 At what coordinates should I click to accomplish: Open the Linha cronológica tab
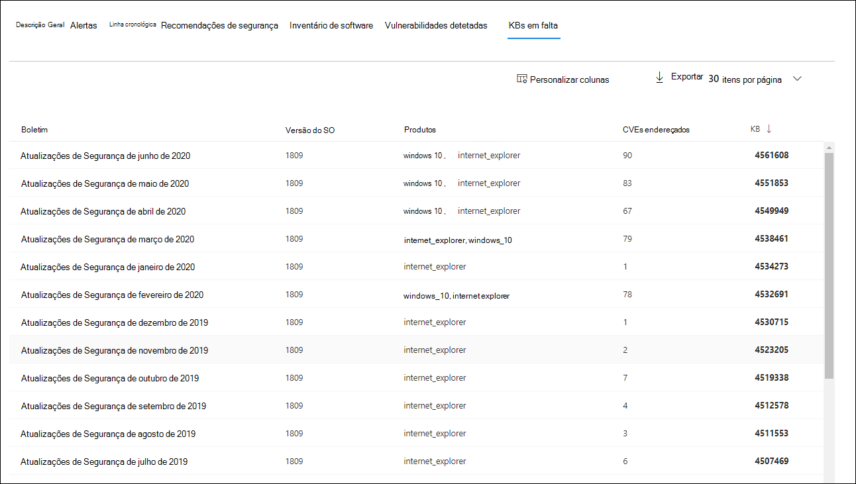pos(133,24)
